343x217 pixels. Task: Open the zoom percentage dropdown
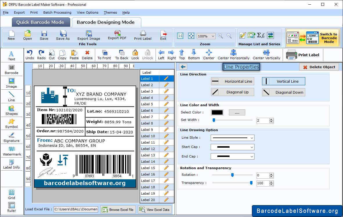(x=213, y=36)
